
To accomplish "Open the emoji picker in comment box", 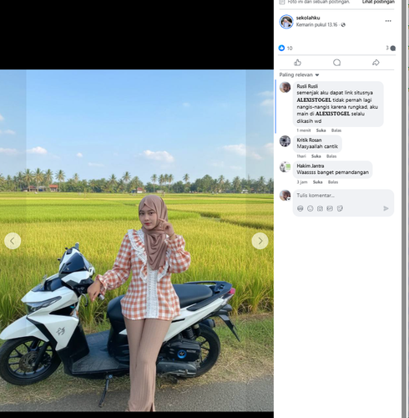I will coord(310,208).
